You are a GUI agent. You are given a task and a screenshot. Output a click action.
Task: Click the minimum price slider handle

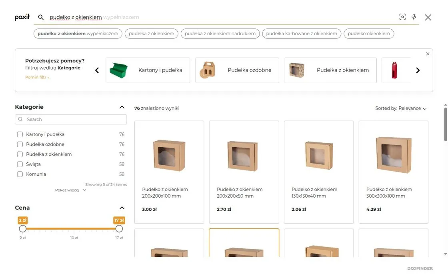pos(22,228)
